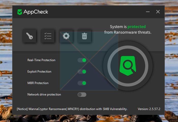Minimize the AppCheck window
Screen dimensions: 178x122
(x=148, y=12)
